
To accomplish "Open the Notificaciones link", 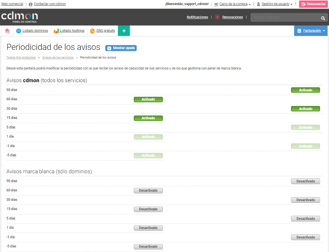I will click(x=197, y=17).
